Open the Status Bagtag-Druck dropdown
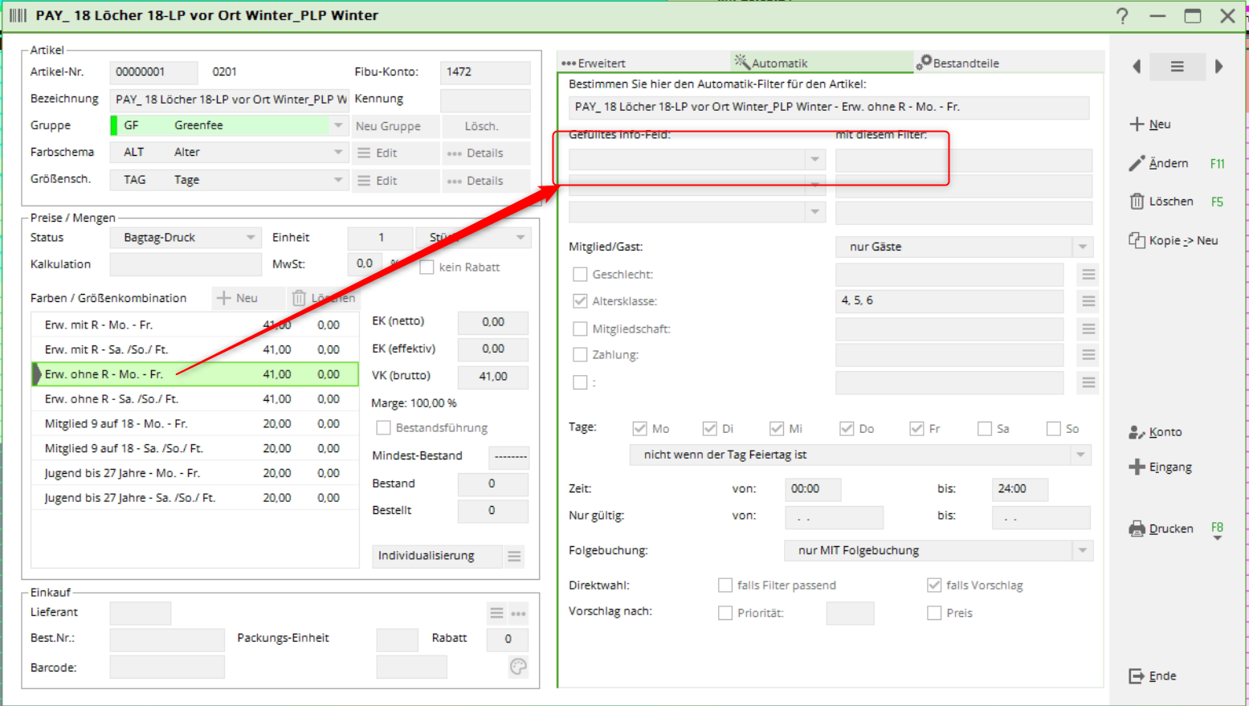 click(251, 238)
